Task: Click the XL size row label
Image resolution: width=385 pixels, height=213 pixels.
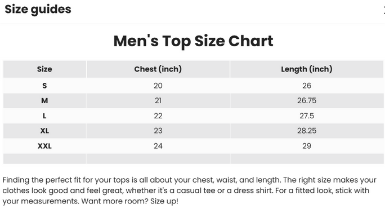Action: click(44, 131)
